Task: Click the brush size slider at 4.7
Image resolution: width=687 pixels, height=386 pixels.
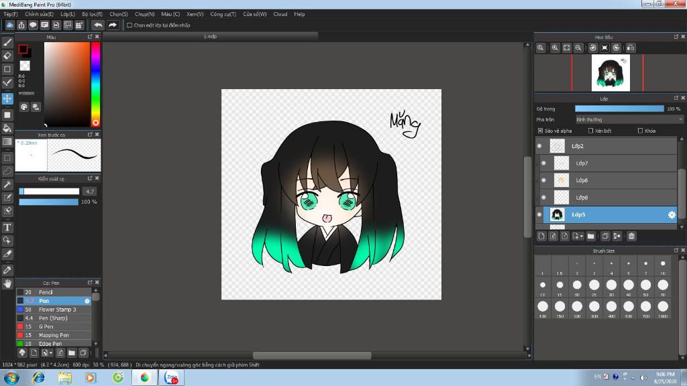Action: point(49,191)
